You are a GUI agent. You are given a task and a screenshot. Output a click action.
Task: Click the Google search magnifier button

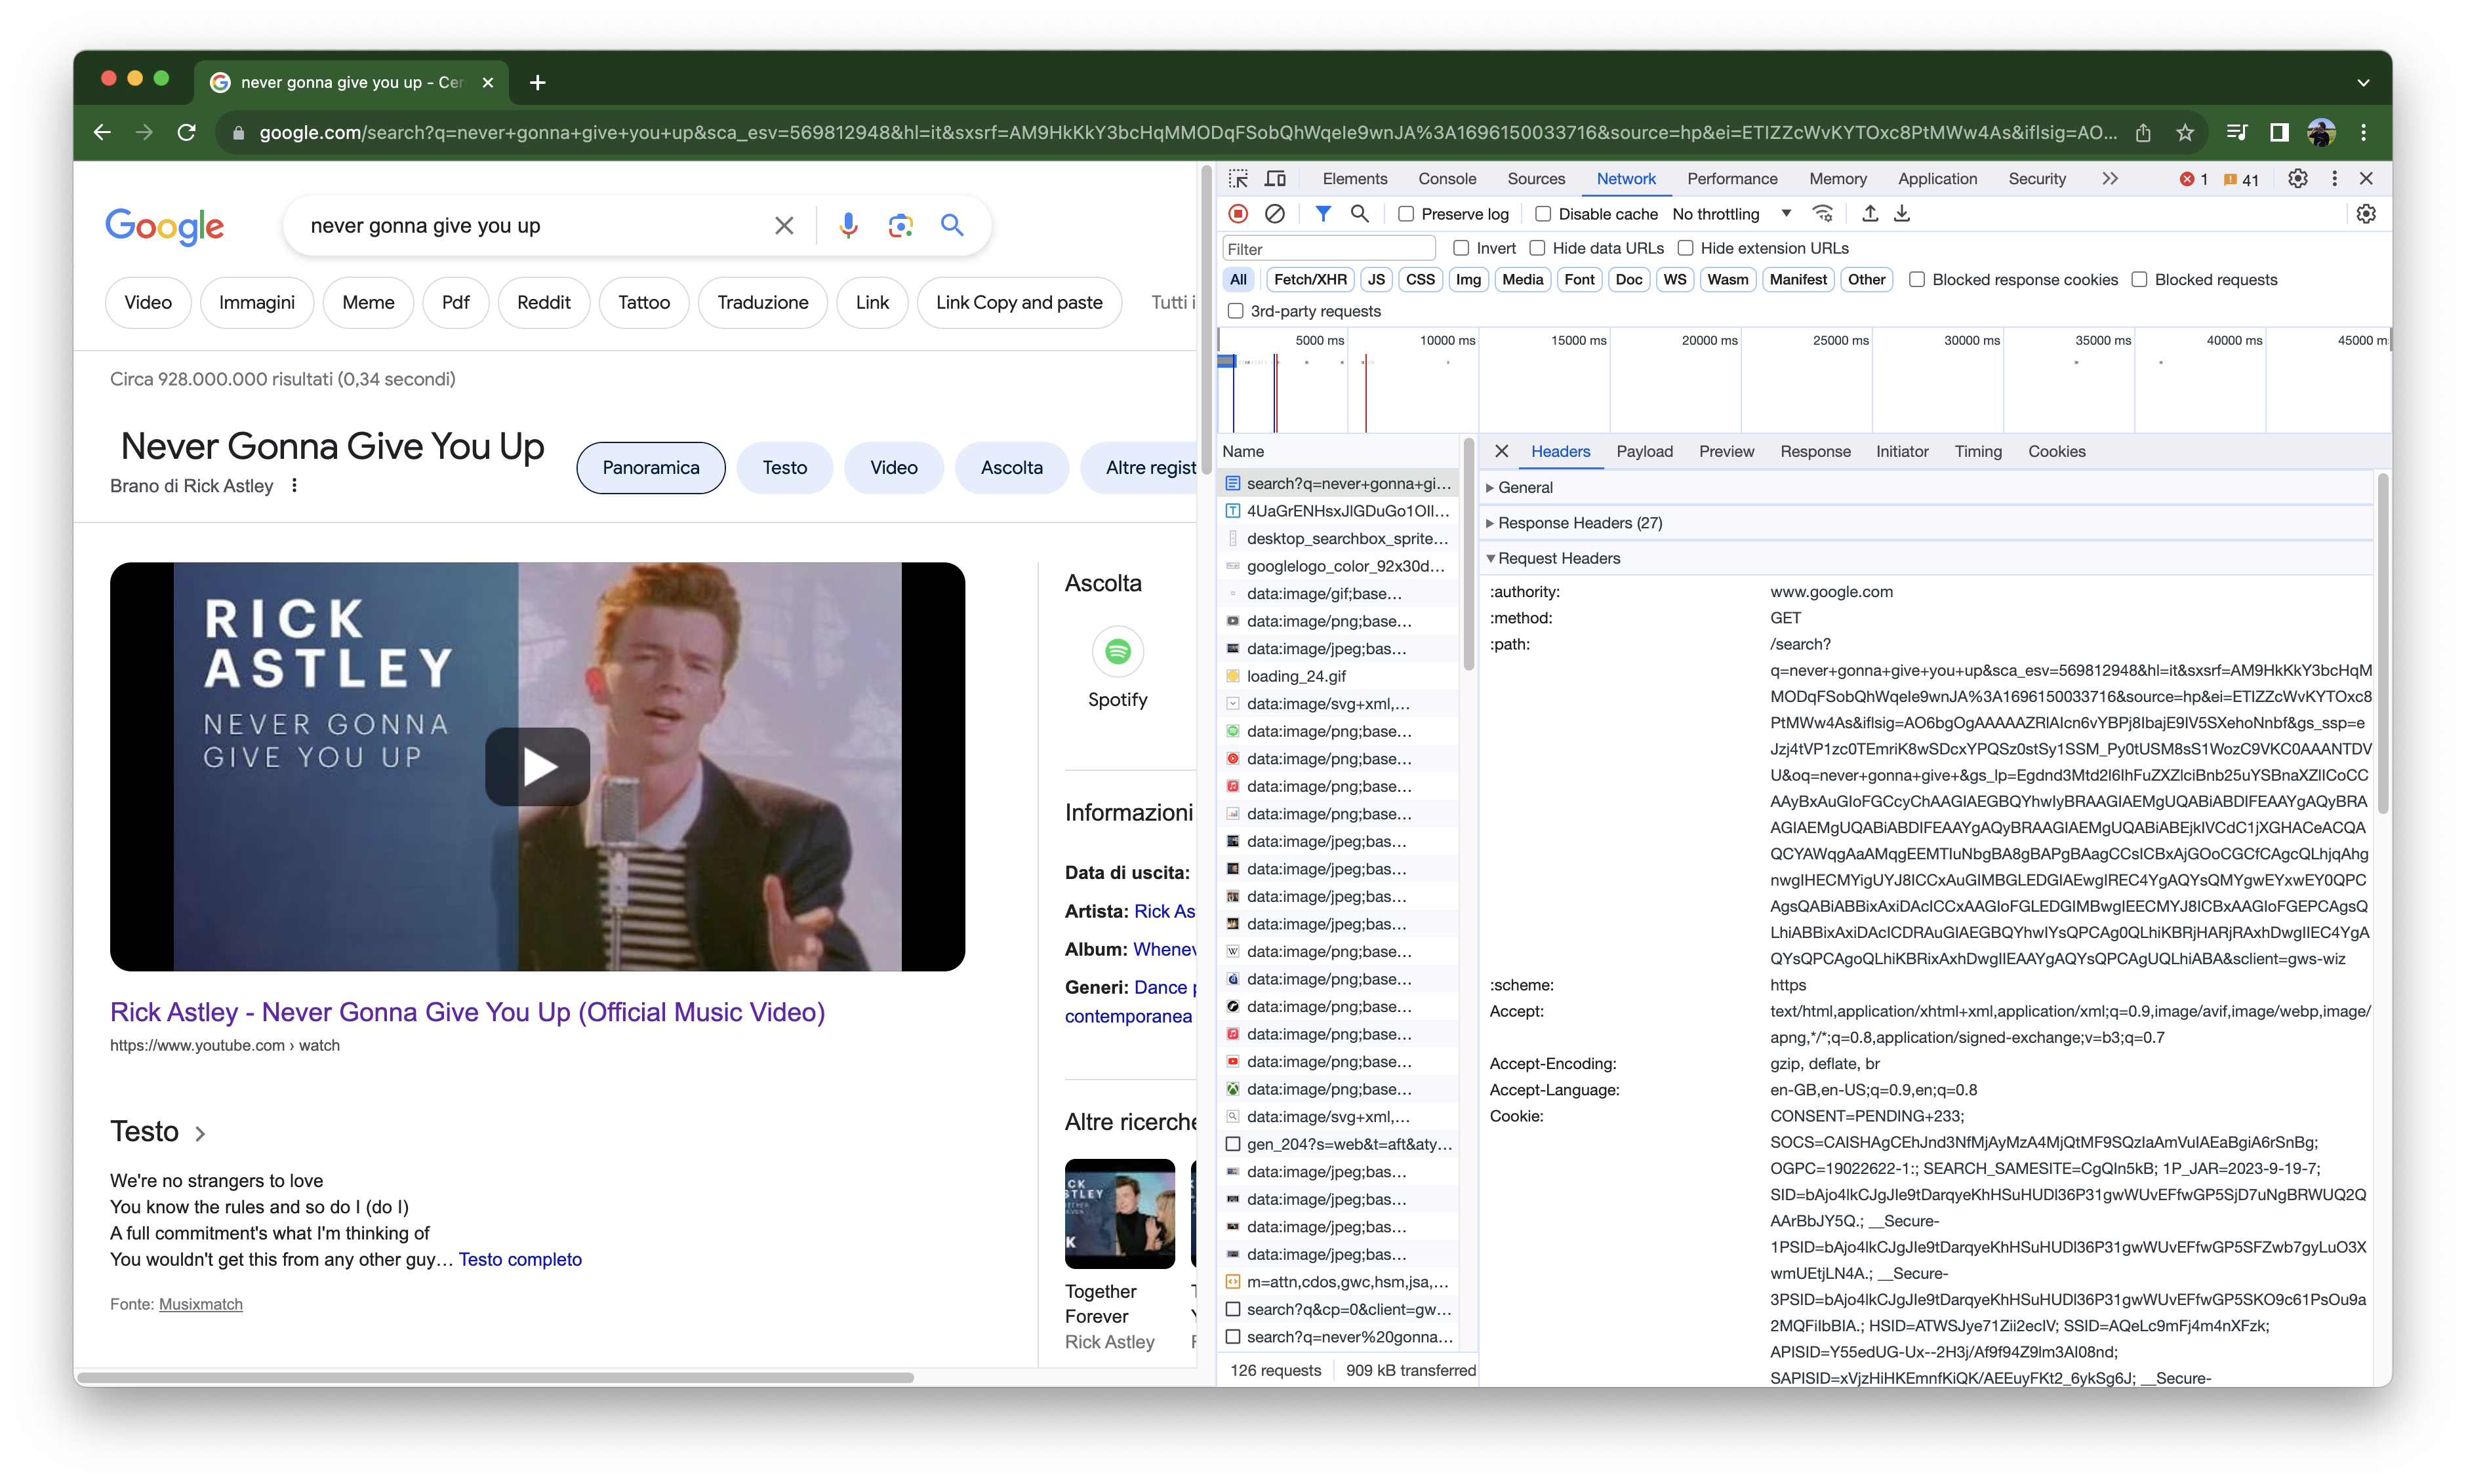pos(952,226)
